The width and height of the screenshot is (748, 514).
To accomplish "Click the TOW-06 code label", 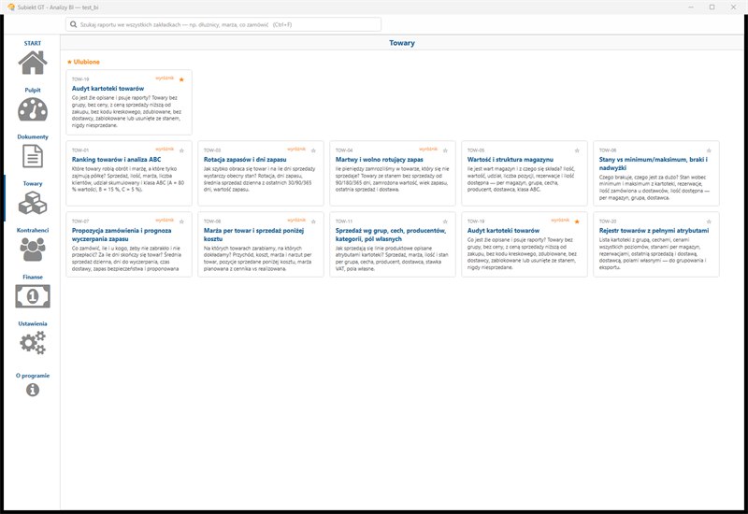I will (608, 150).
